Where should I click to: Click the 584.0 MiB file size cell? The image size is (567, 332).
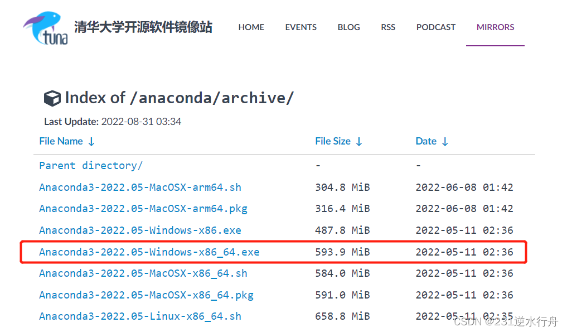pyautogui.click(x=342, y=273)
